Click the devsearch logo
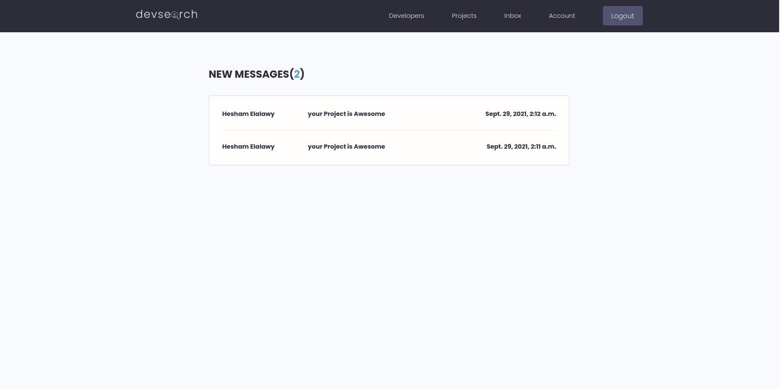Screen dimensions: 780x389 click(167, 14)
